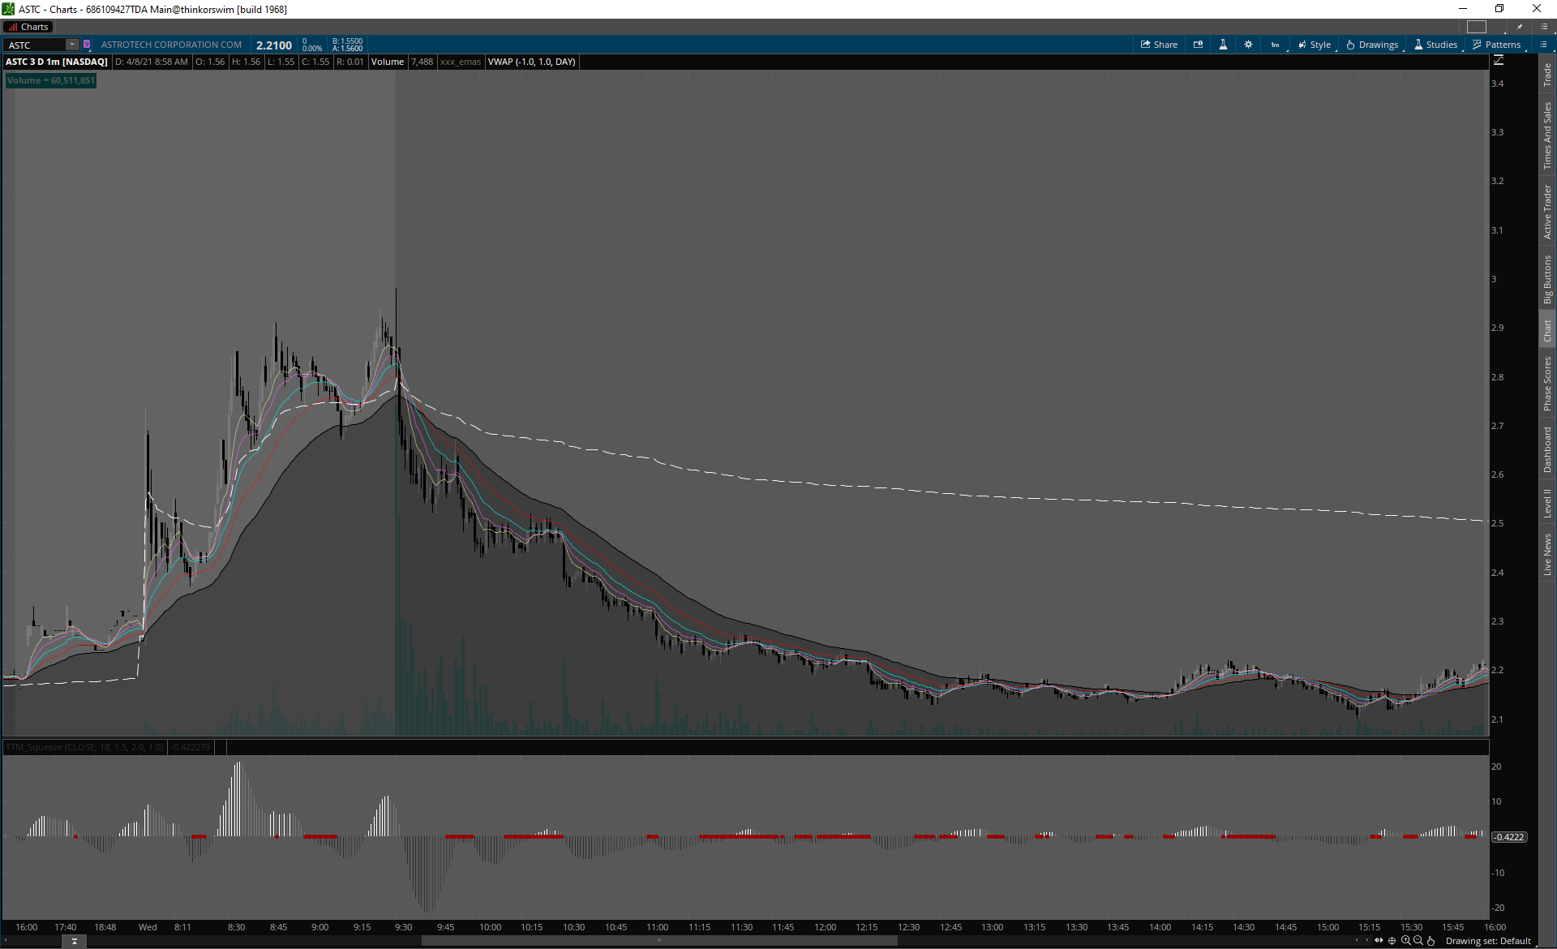The height and width of the screenshot is (949, 1557).
Task: Click the clipboard color link icon beside symbol
Action: pos(87,45)
